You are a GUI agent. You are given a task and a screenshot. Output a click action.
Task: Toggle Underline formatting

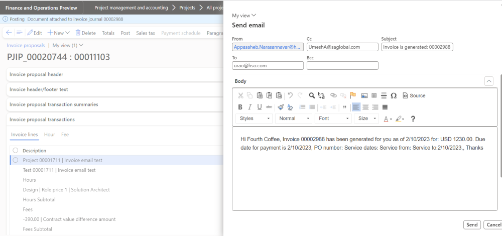coord(260,107)
